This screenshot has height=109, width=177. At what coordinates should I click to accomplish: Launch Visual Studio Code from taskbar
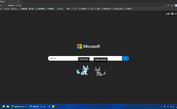[49, 106]
